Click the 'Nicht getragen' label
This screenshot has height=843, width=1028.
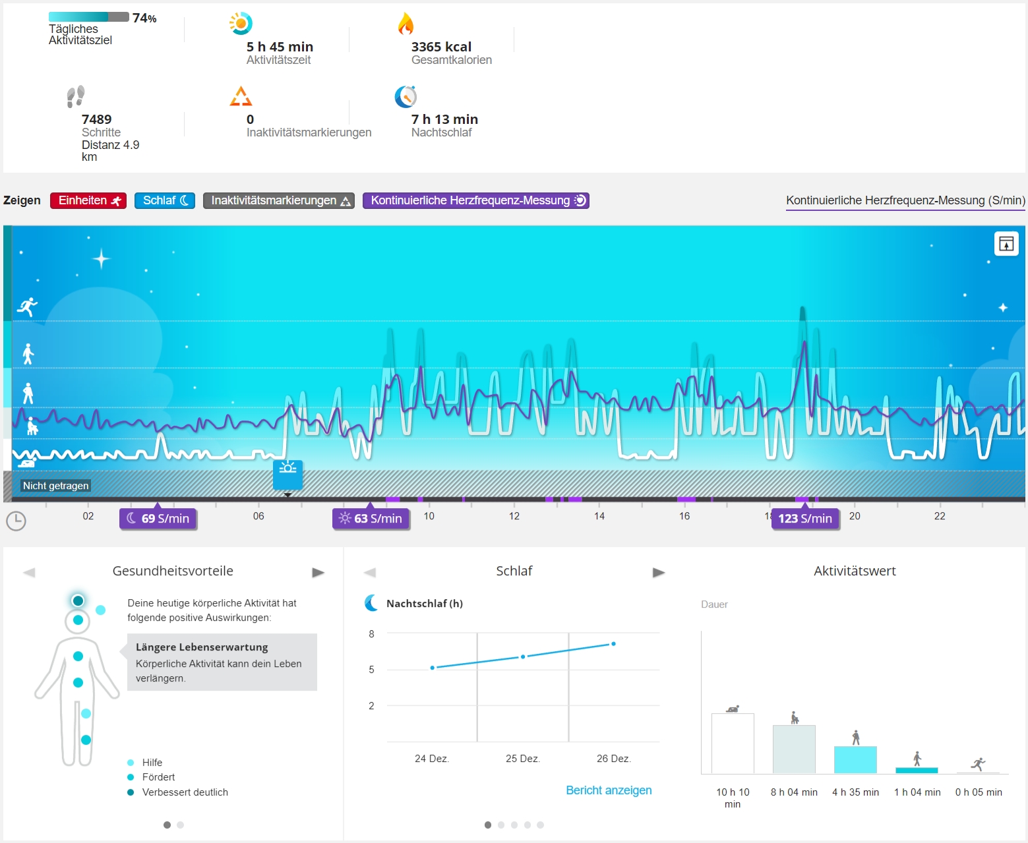tap(55, 486)
